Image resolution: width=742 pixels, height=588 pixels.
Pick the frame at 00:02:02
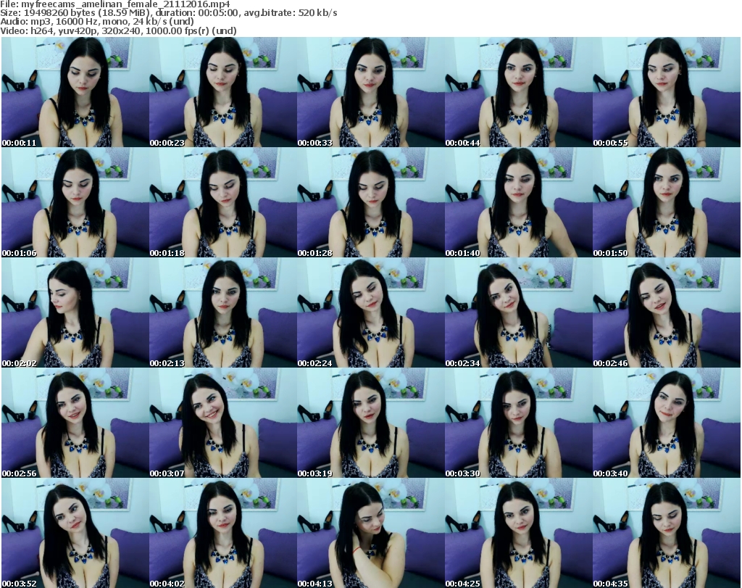pos(75,313)
